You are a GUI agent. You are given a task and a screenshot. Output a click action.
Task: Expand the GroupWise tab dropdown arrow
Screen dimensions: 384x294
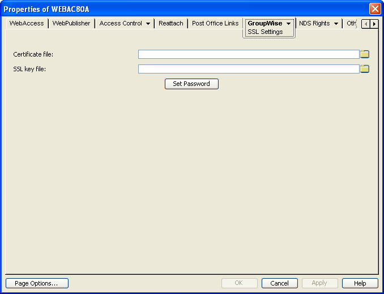pos(289,24)
